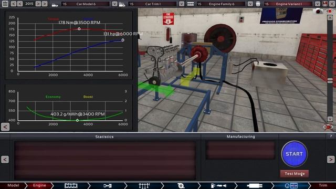Click the second year-back arrow beside 2015
The height and width of the screenshot is (189, 336).
[20, 4]
